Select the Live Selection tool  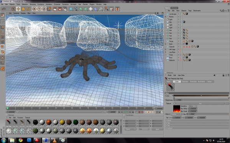[13, 9]
